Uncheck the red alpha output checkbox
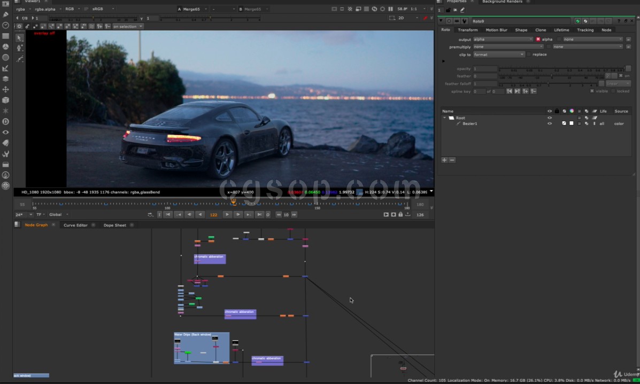This screenshot has height=384, width=640. click(x=538, y=39)
